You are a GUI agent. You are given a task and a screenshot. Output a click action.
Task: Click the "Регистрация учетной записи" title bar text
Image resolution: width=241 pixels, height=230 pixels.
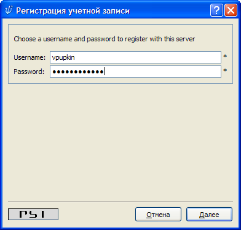[73, 10]
